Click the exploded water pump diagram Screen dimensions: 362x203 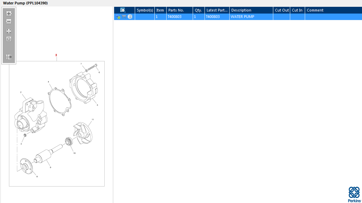57,124
